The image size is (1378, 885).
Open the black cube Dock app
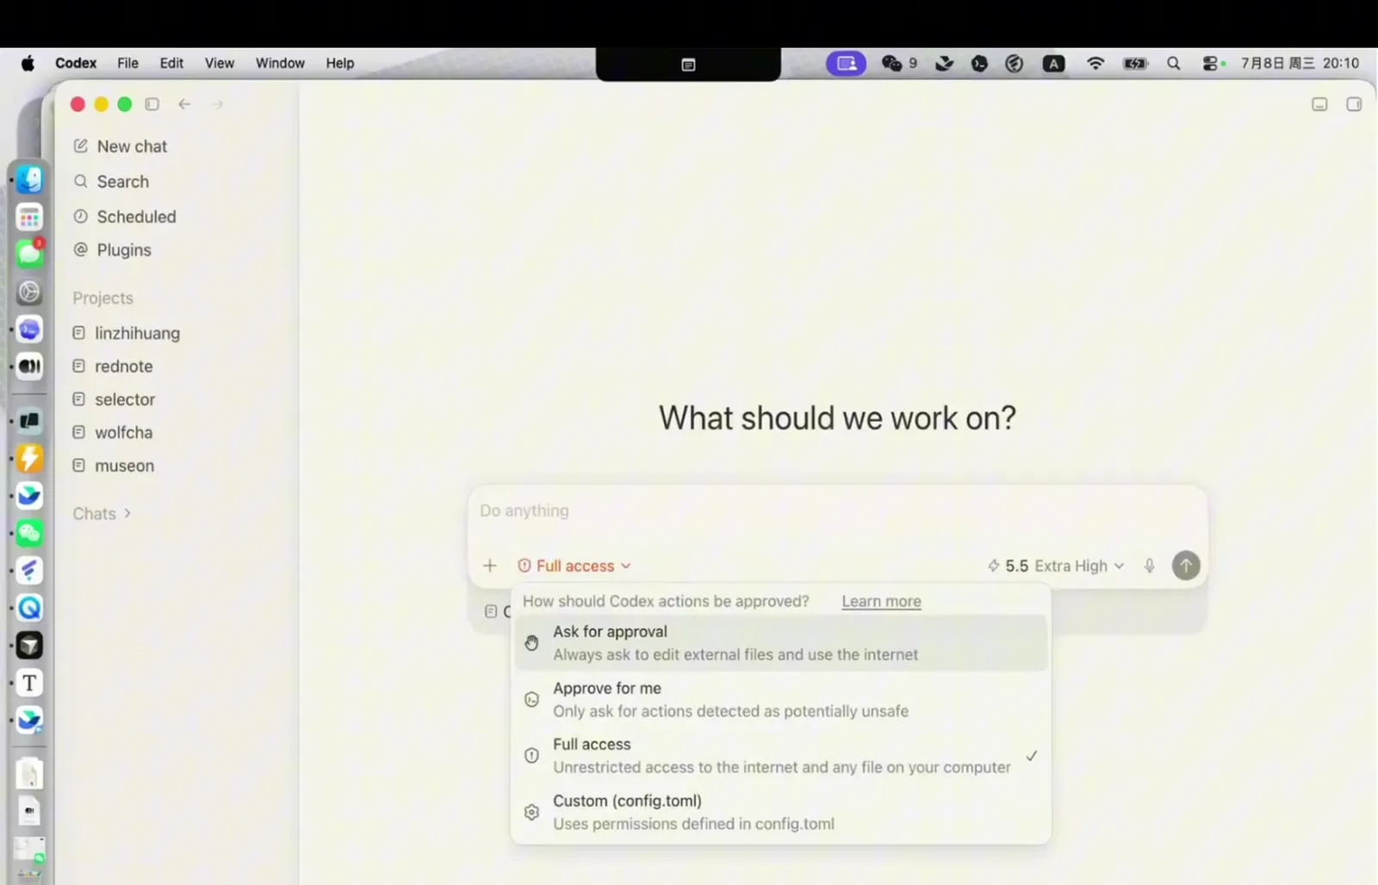click(29, 646)
